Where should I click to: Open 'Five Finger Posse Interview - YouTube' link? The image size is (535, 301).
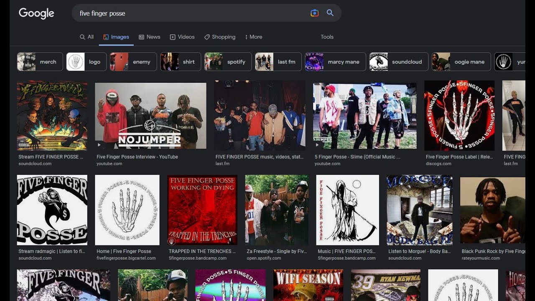(137, 157)
